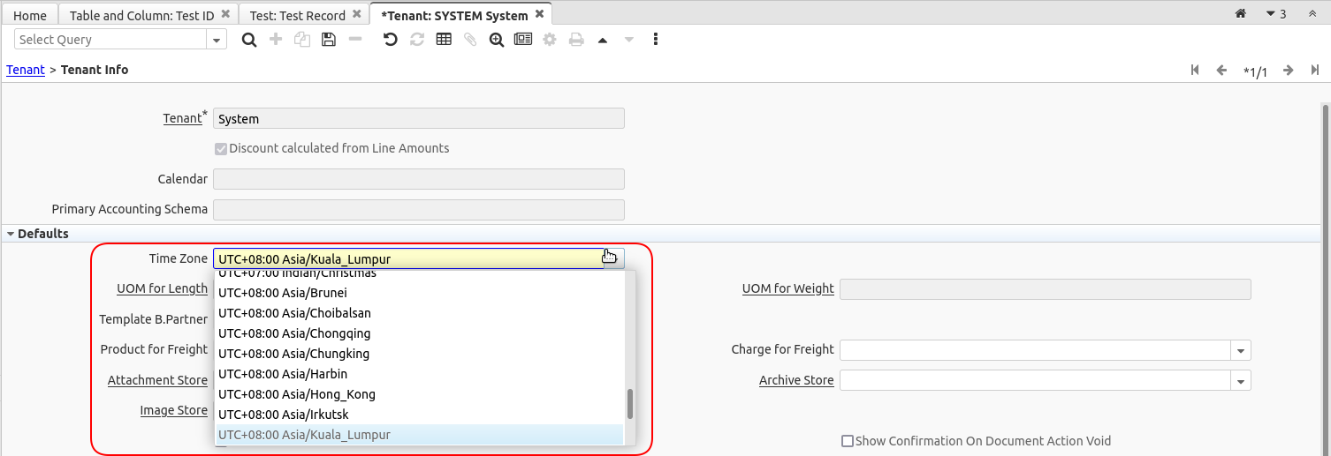1331x456 pixels.
Task: Save the record with the floppy disk icon
Action: tap(329, 40)
